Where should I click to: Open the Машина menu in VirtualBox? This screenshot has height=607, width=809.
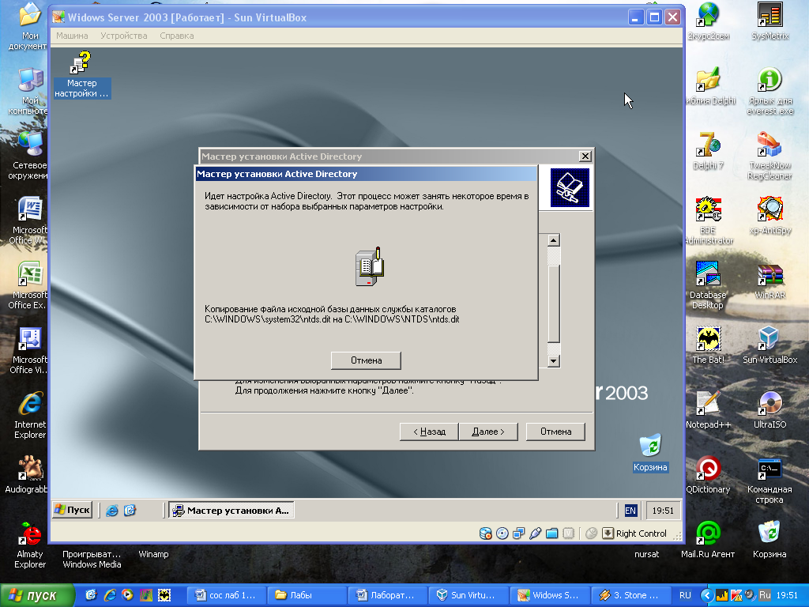pos(72,36)
